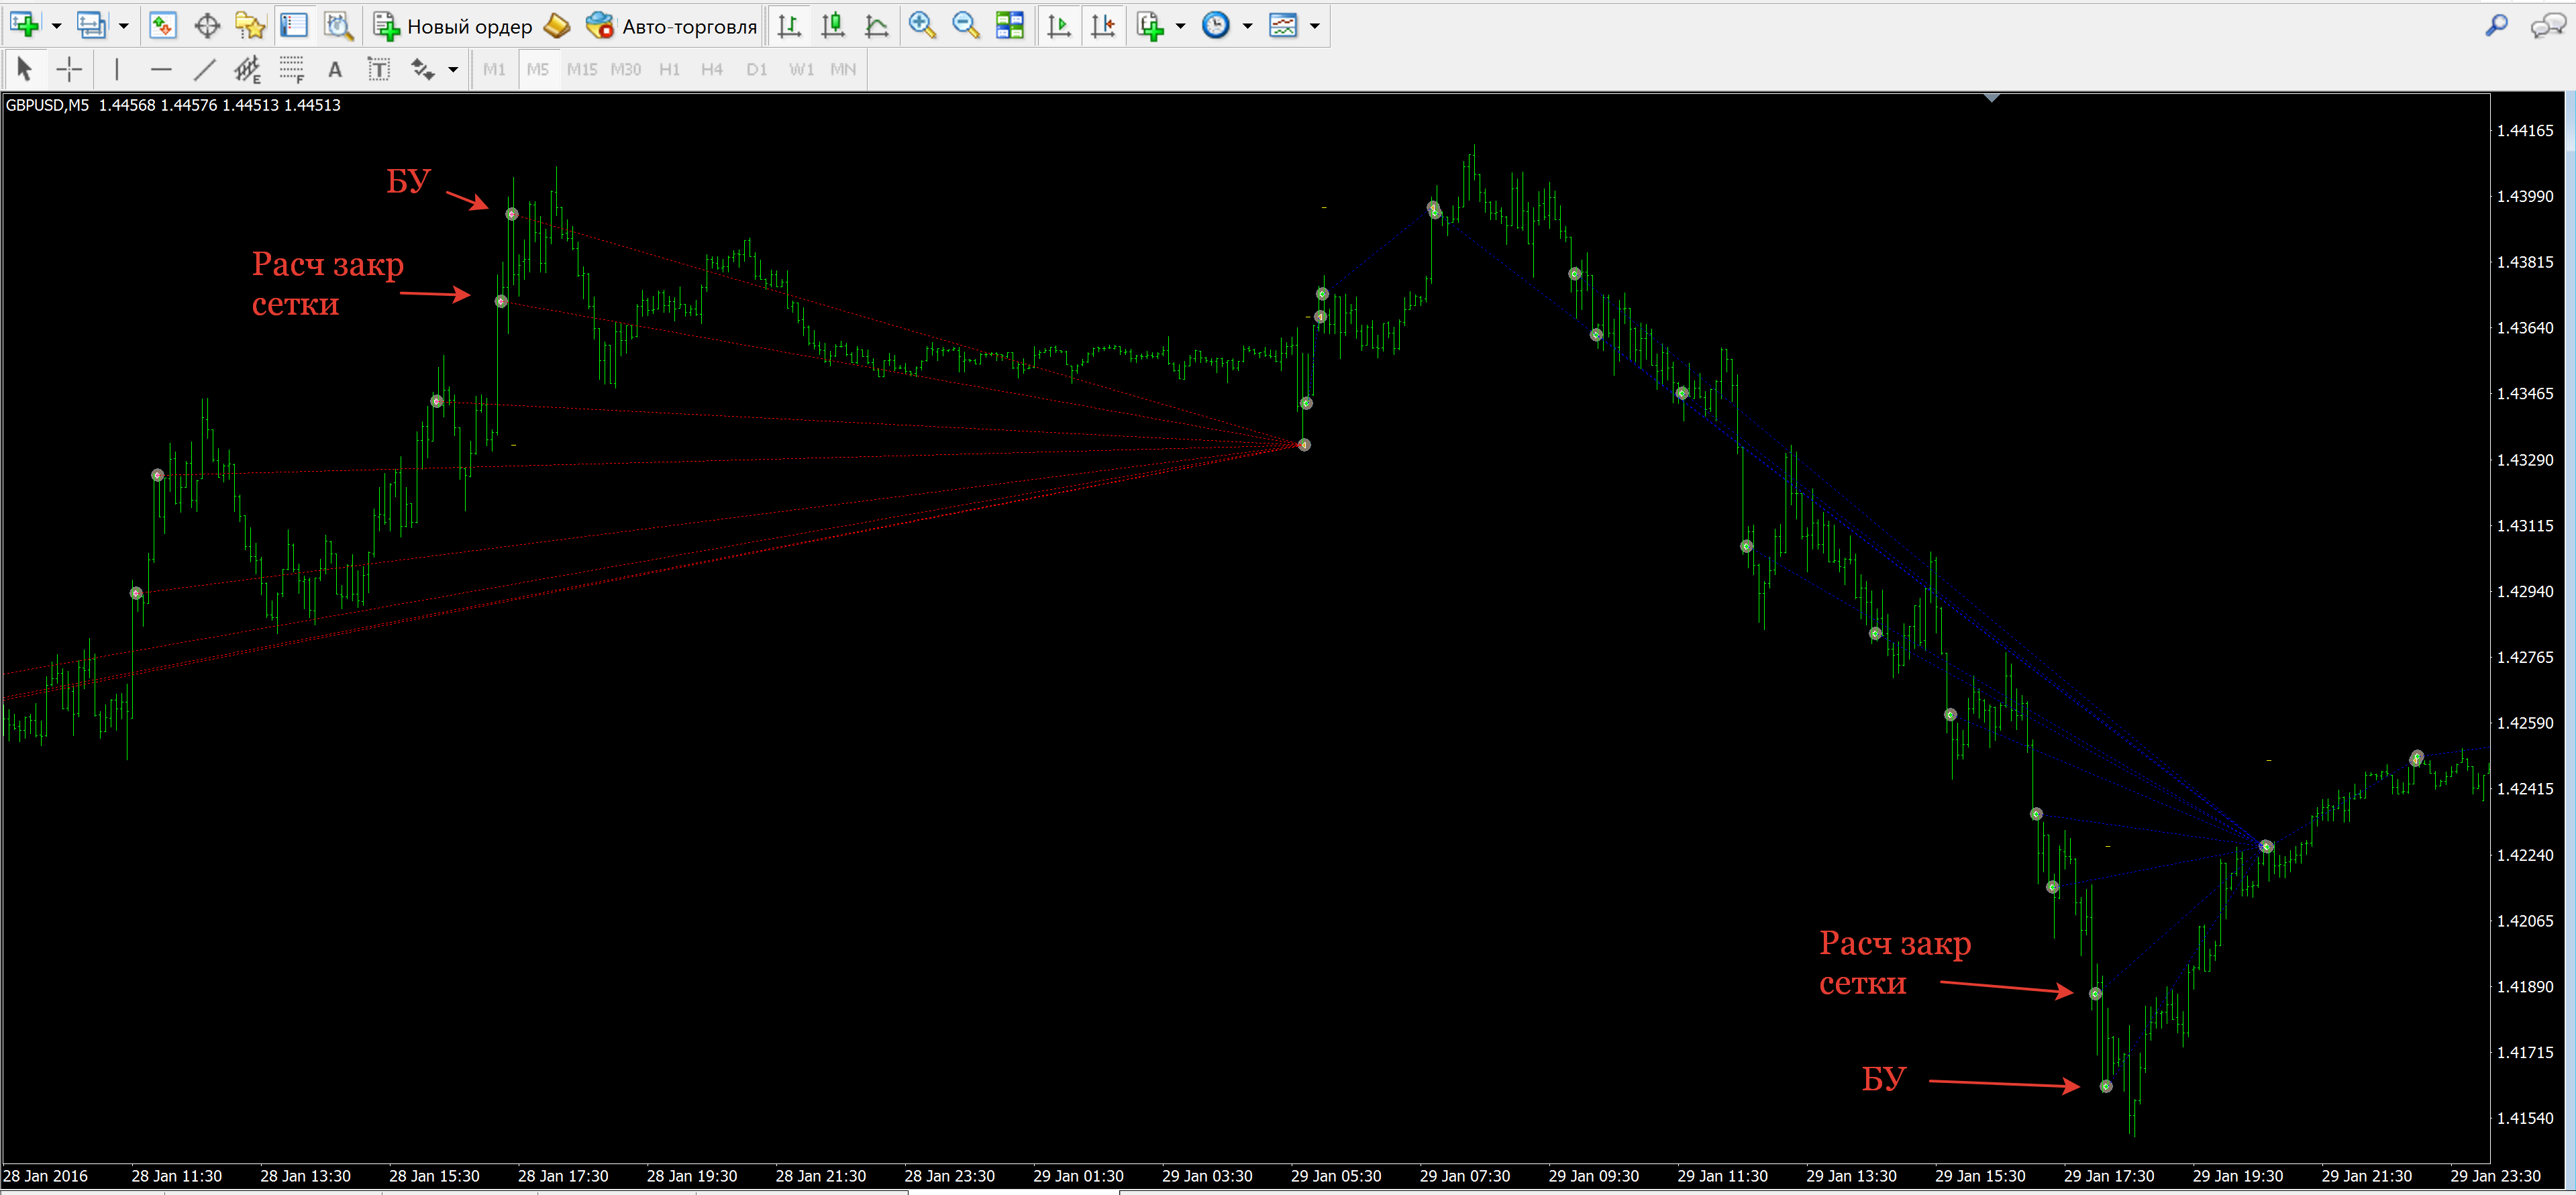This screenshot has height=1195, width=2576.
Task: Toggle the Market Watch window
Action: [x=163, y=26]
